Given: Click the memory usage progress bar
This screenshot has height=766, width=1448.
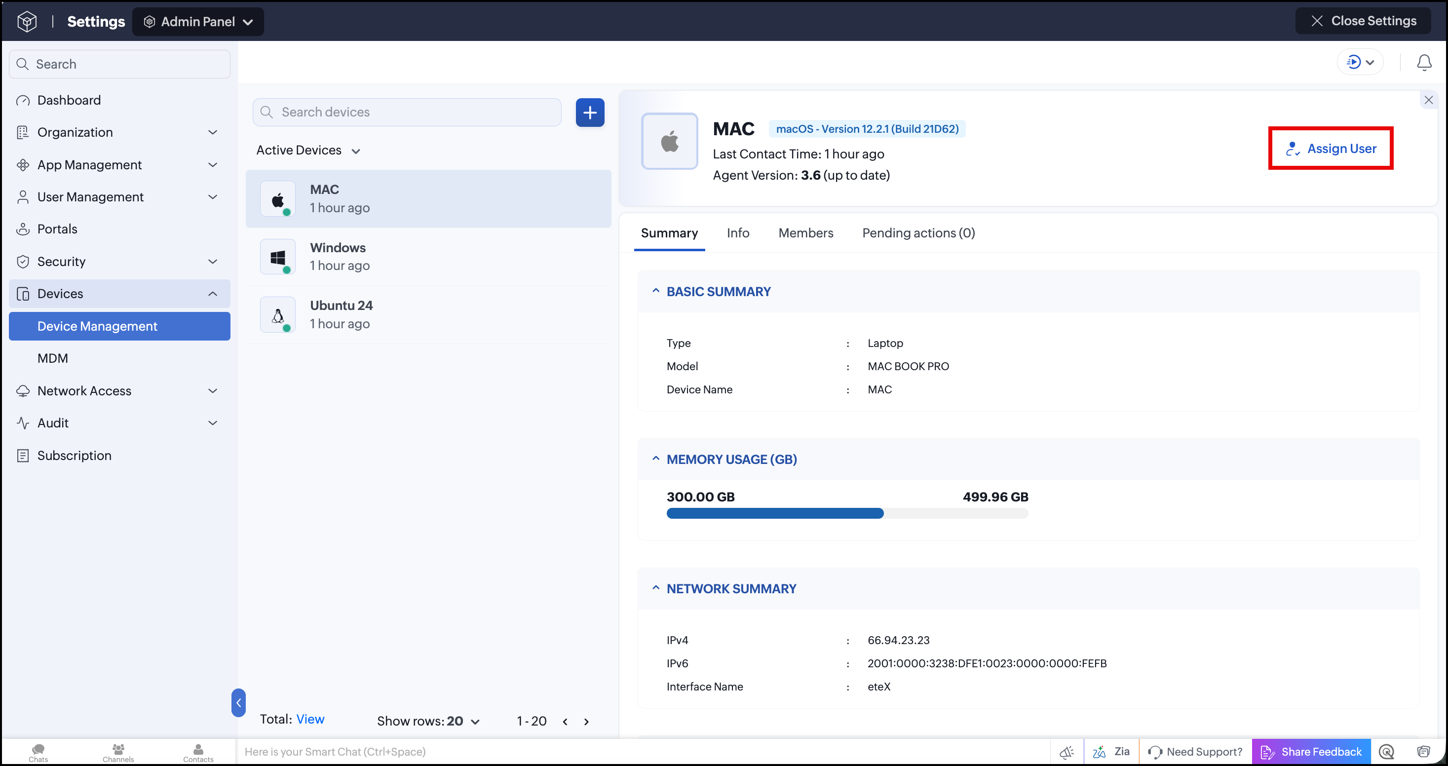Looking at the screenshot, I should coord(847,513).
